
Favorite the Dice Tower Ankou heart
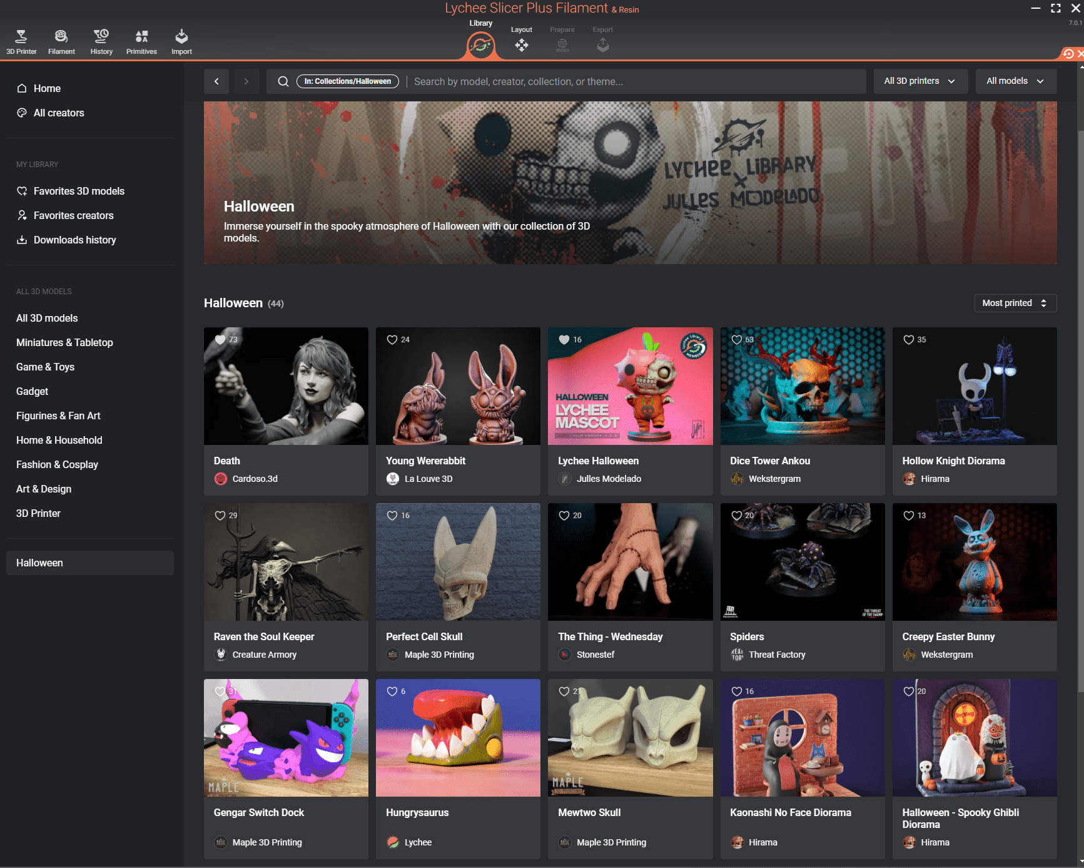point(737,340)
